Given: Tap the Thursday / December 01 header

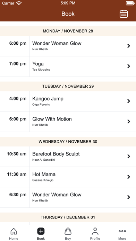Looking at the screenshot, I should (68, 217).
